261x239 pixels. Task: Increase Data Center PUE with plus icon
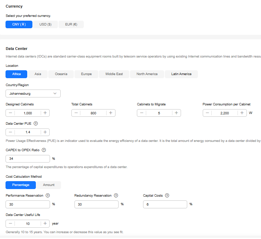point(45,132)
